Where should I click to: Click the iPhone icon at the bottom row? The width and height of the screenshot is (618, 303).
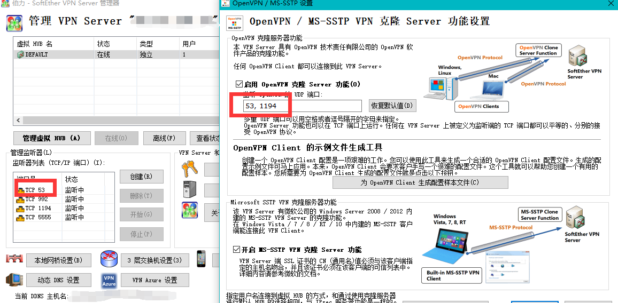pos(201,259)
